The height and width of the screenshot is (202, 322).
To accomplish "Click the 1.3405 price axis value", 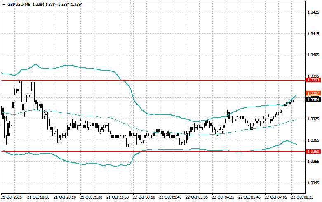I will tap(313, 55).
